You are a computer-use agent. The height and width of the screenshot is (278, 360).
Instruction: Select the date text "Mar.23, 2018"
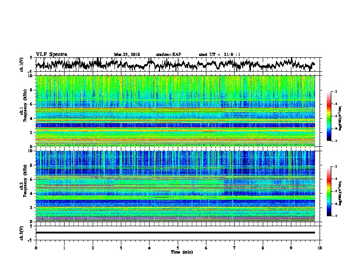coord(127,55)
